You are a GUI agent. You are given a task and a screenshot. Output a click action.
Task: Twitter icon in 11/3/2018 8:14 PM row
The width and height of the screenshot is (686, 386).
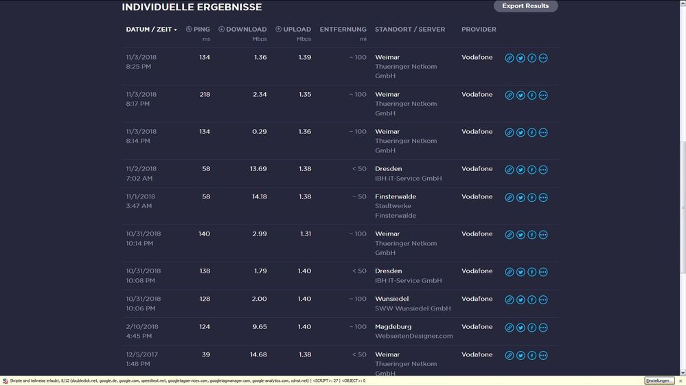[x=521, y=132]
